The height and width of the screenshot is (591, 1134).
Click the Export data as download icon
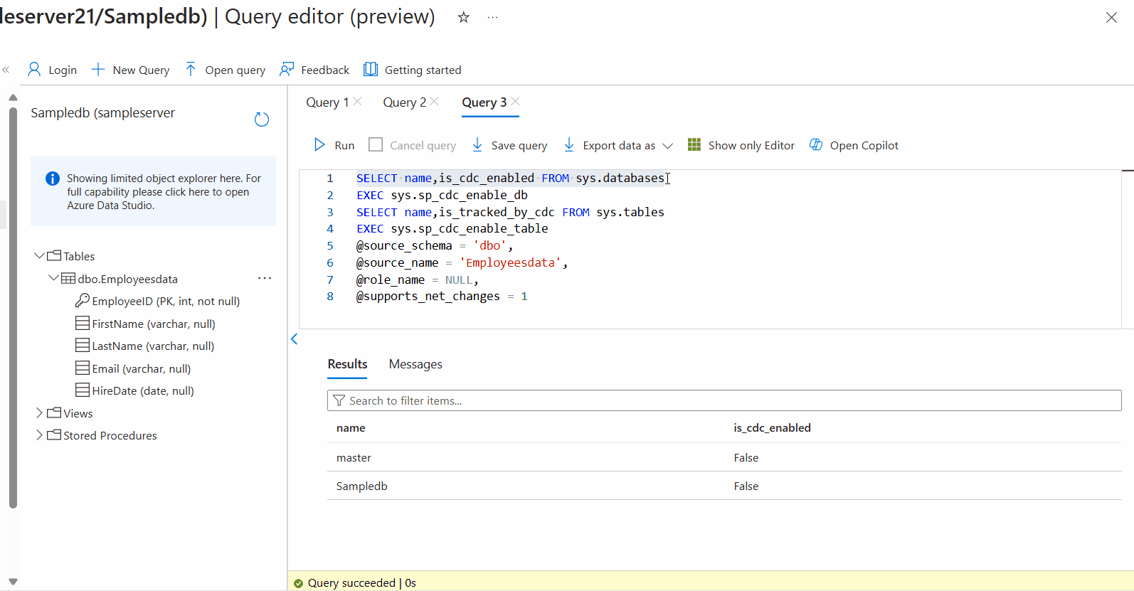click(569, 145)
